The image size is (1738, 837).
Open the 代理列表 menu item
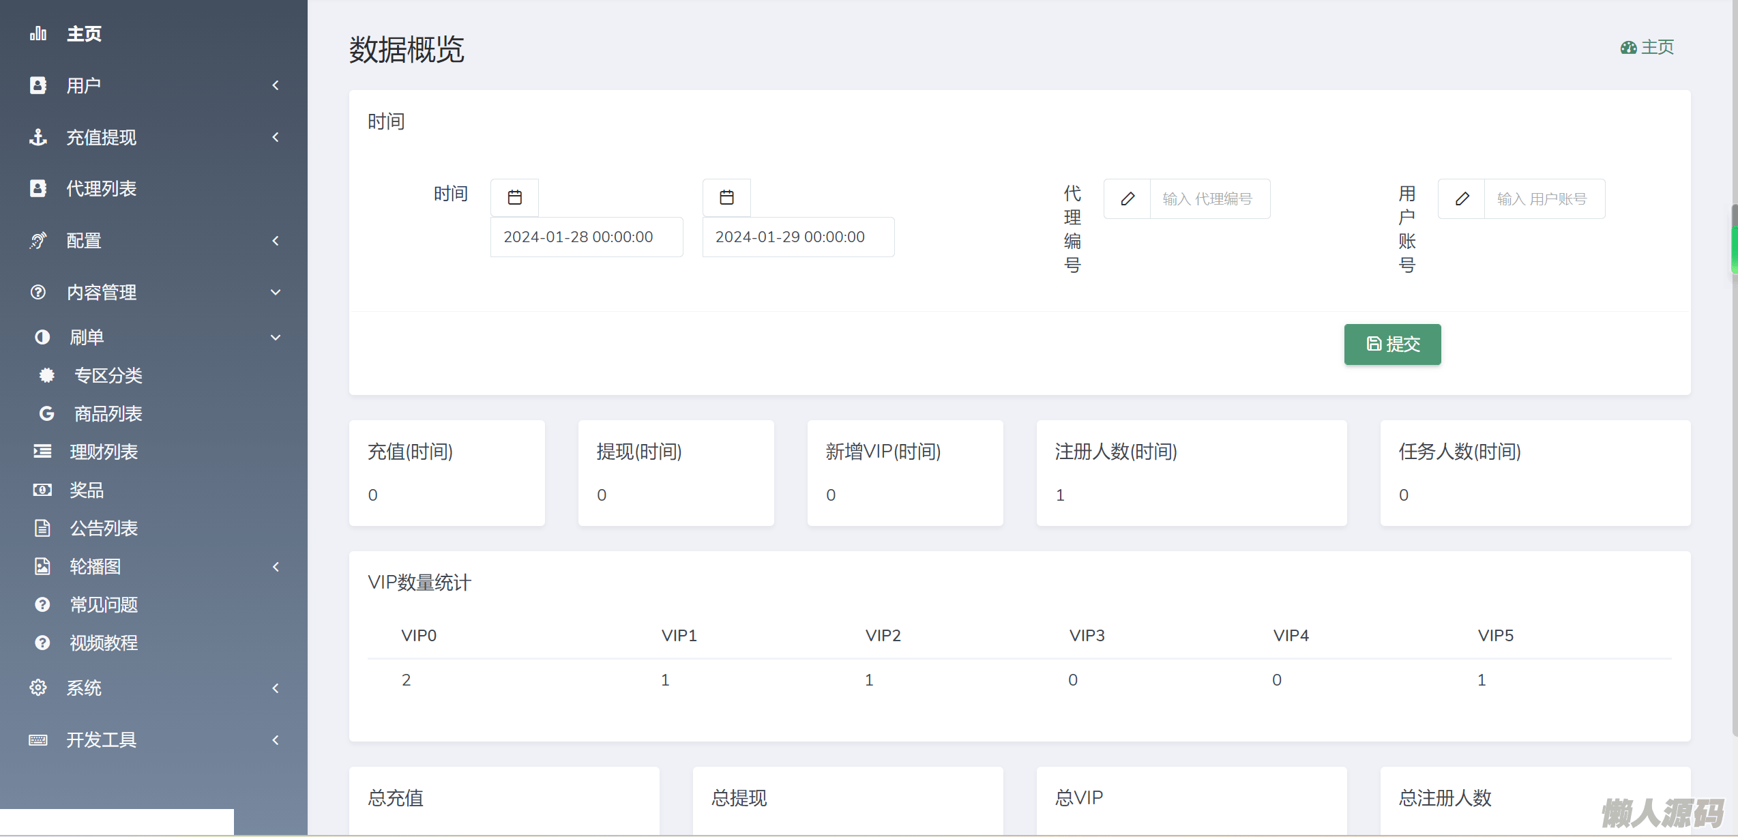101,189
